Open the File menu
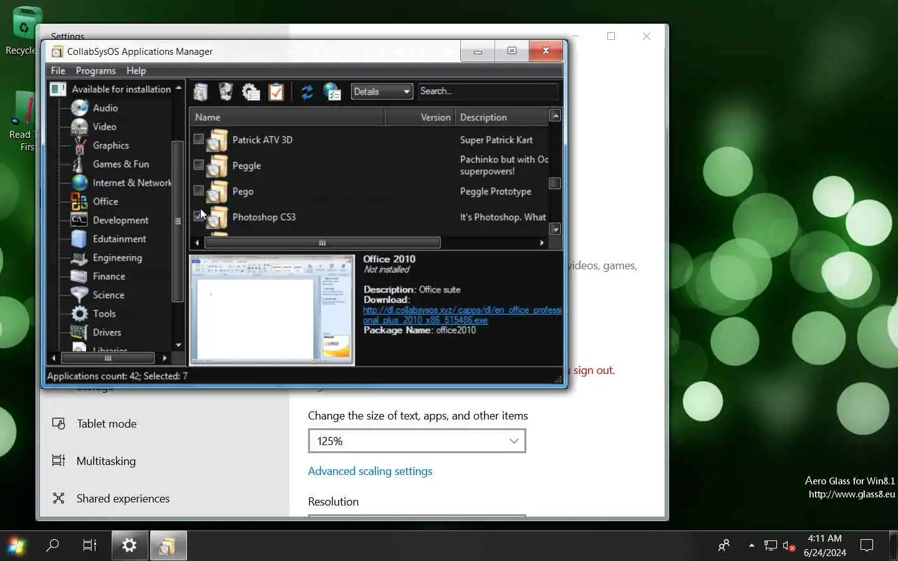The width and height of the screenshot is (898, 561). (x=58, y=70)
